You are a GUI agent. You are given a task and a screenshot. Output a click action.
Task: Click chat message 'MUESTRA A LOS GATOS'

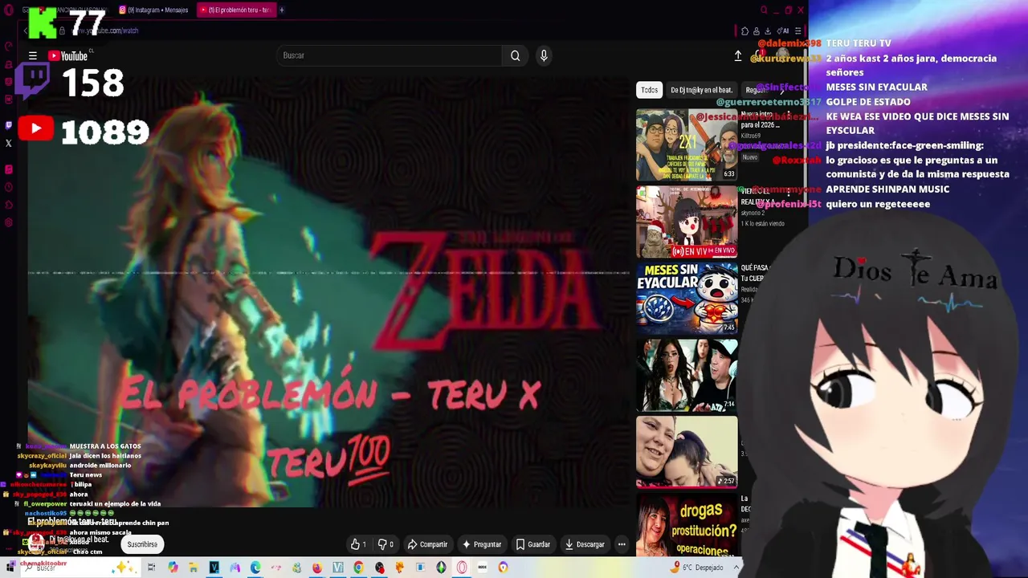click(105, 446)
